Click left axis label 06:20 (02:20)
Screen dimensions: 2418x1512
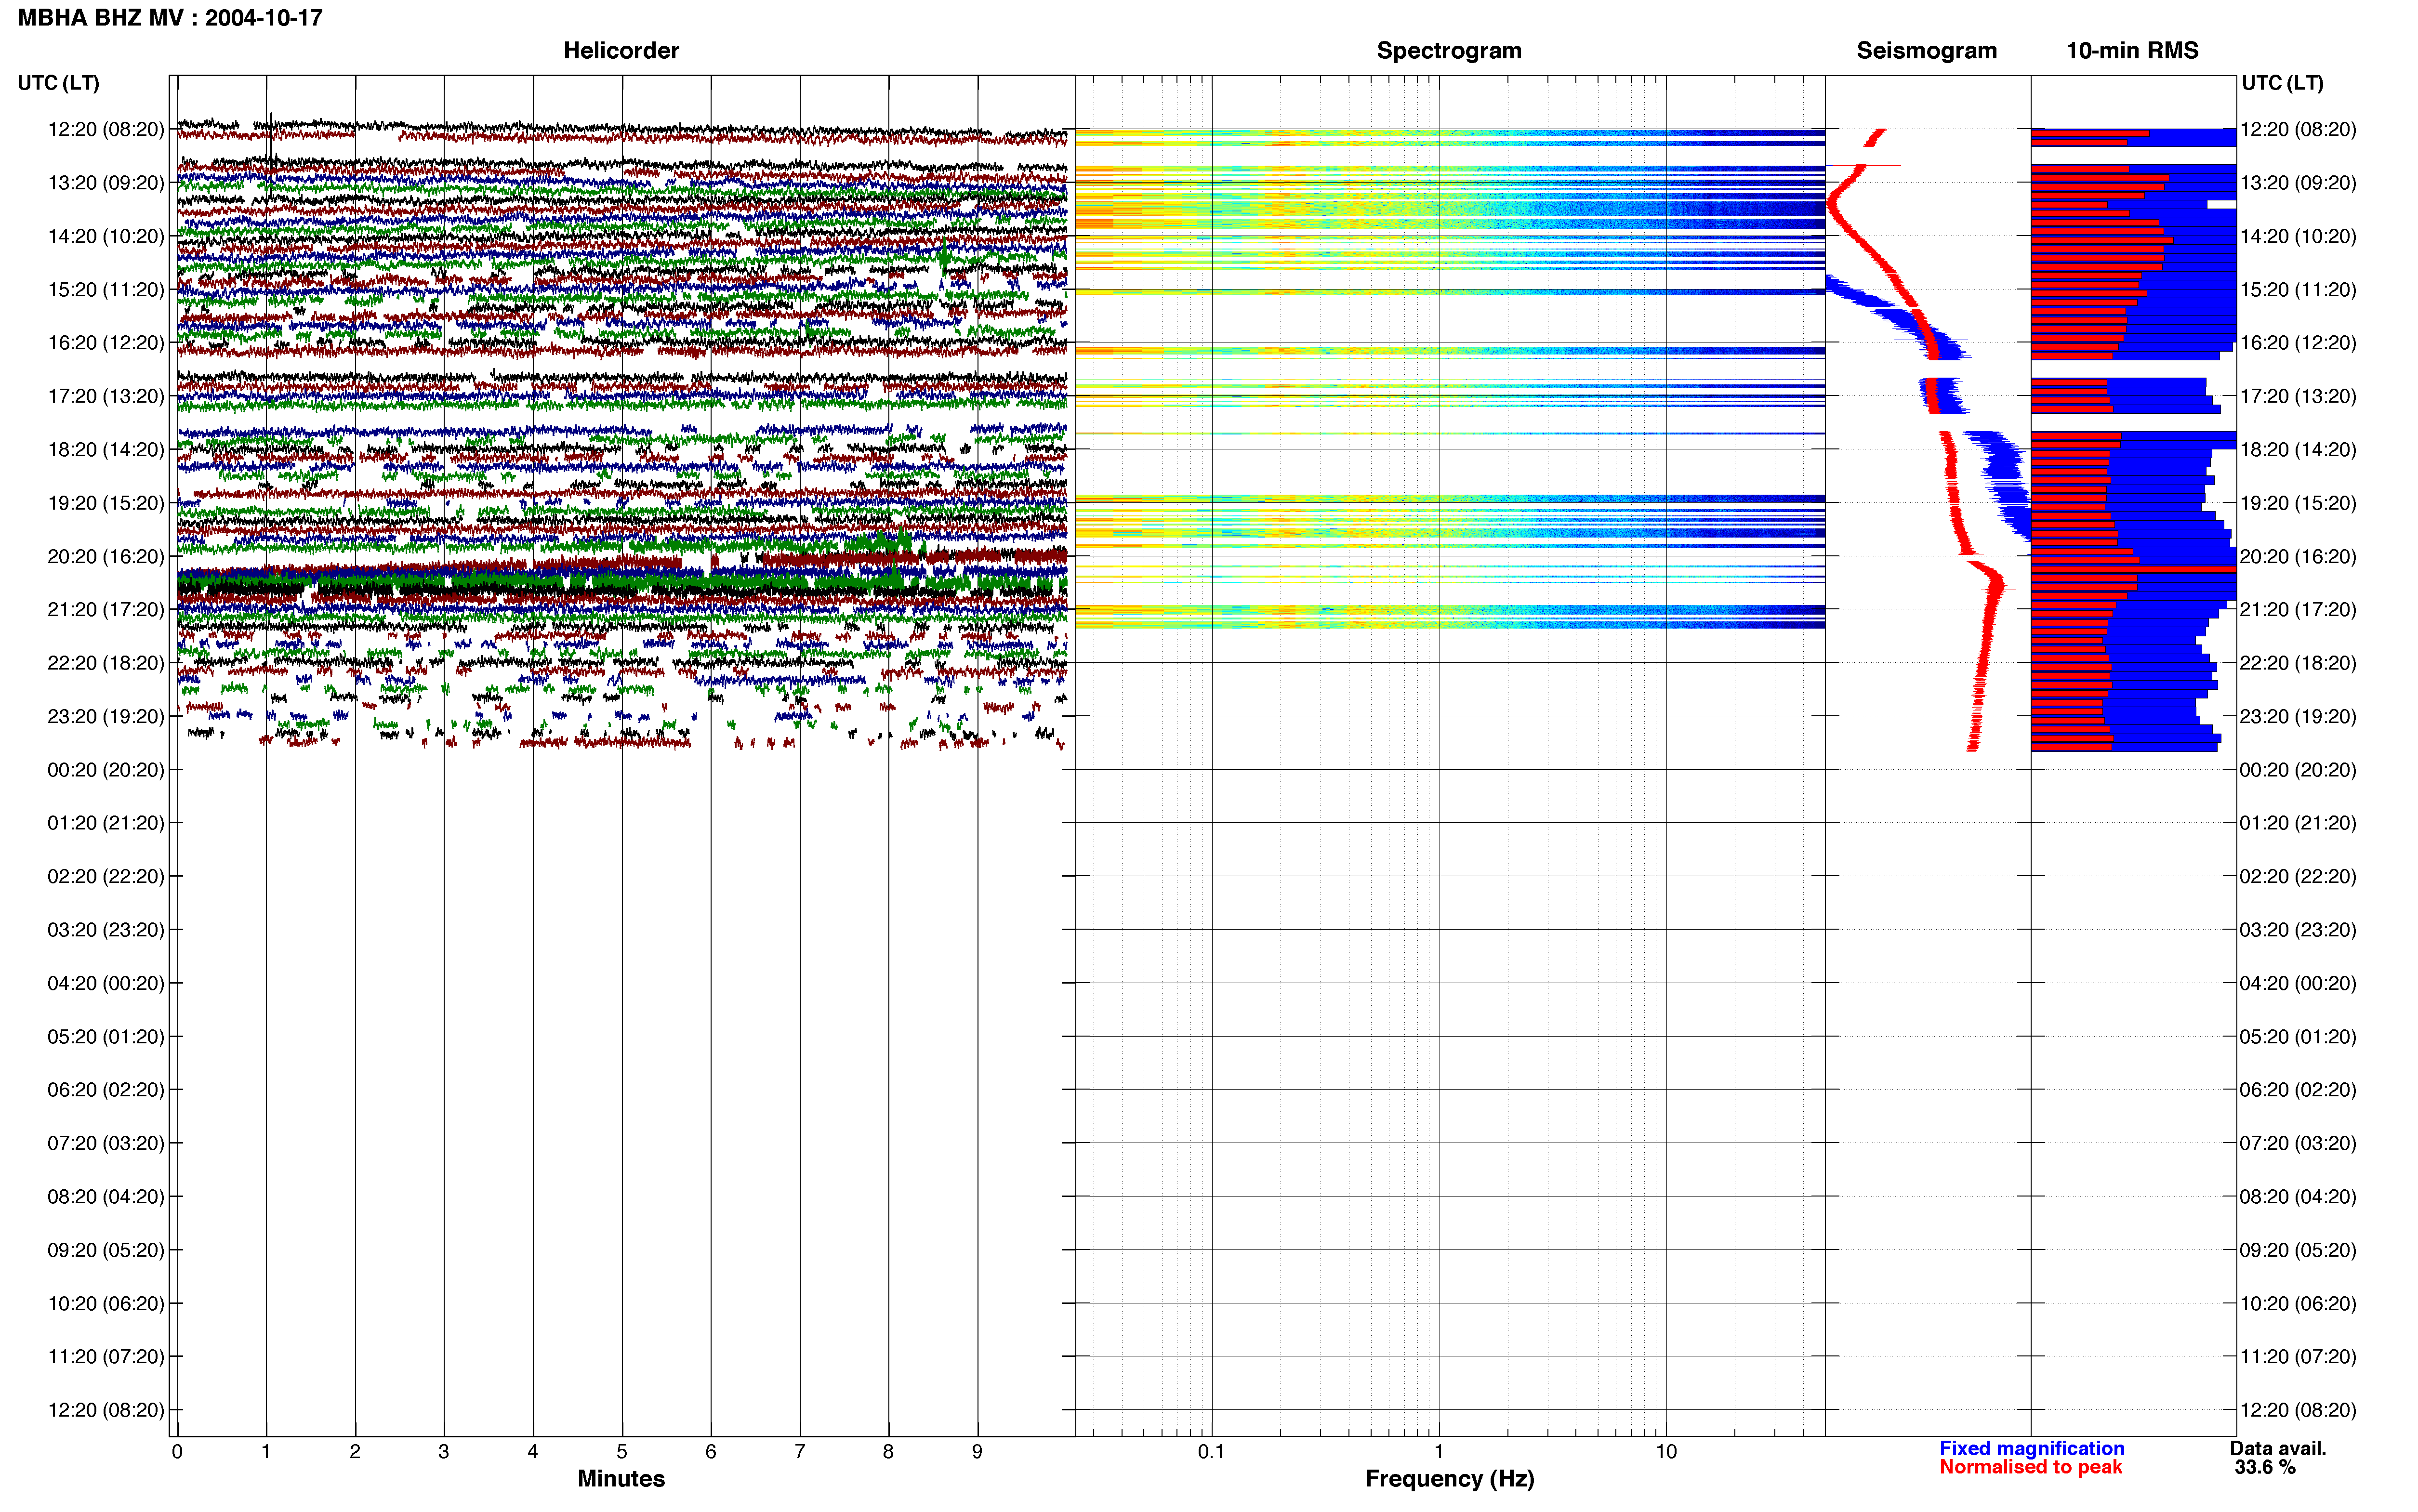(x=106, y=1090)
